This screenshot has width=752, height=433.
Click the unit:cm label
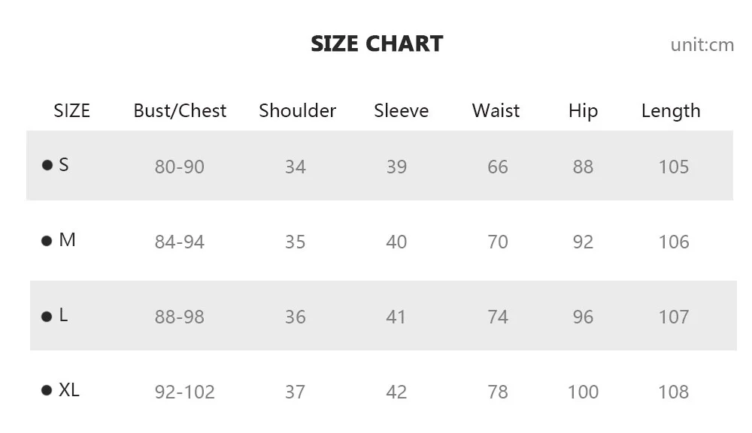[x=702, y=45]
